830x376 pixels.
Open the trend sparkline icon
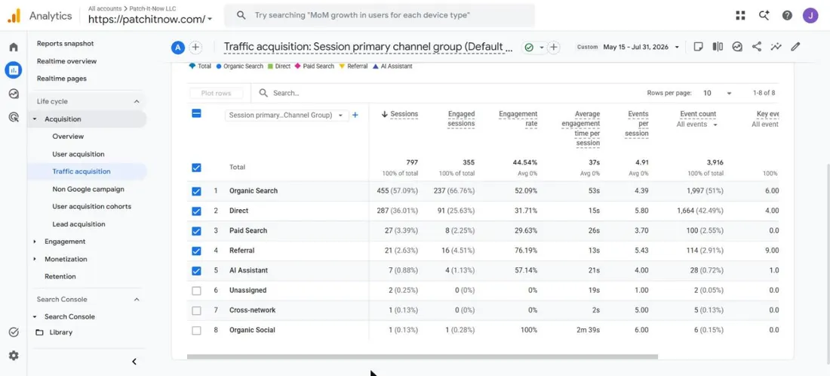(x=776, y=47)
